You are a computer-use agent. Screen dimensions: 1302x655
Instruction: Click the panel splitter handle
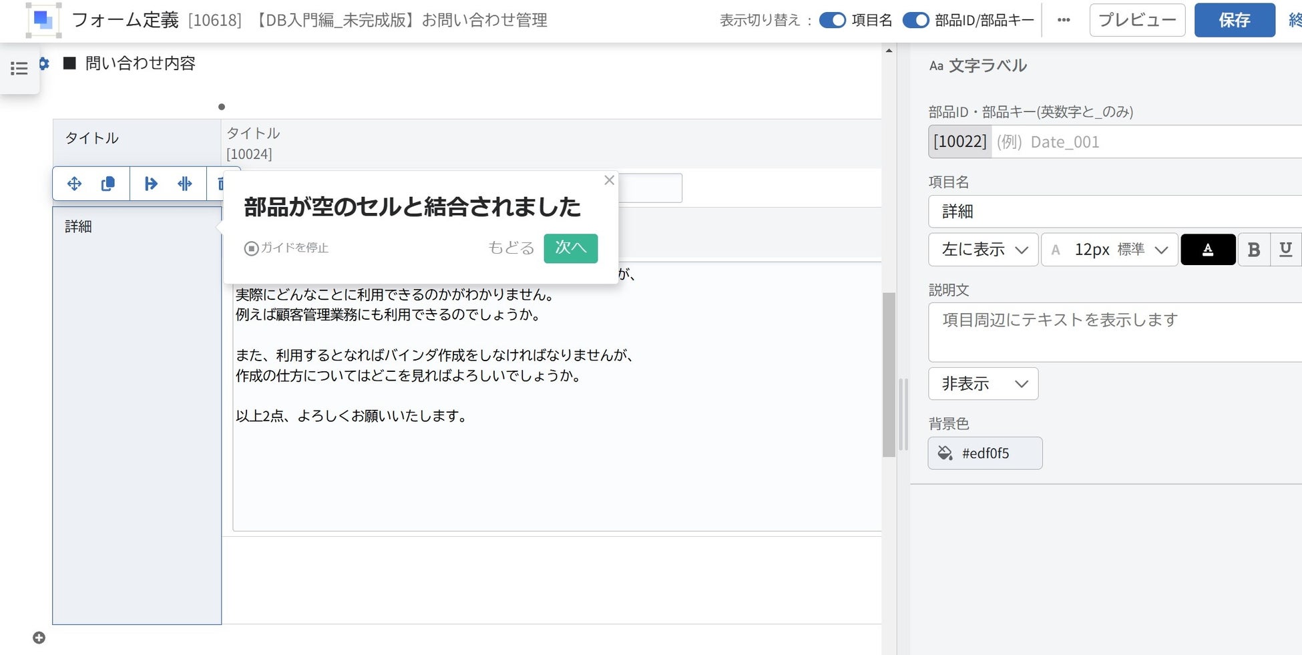[903, 414]
